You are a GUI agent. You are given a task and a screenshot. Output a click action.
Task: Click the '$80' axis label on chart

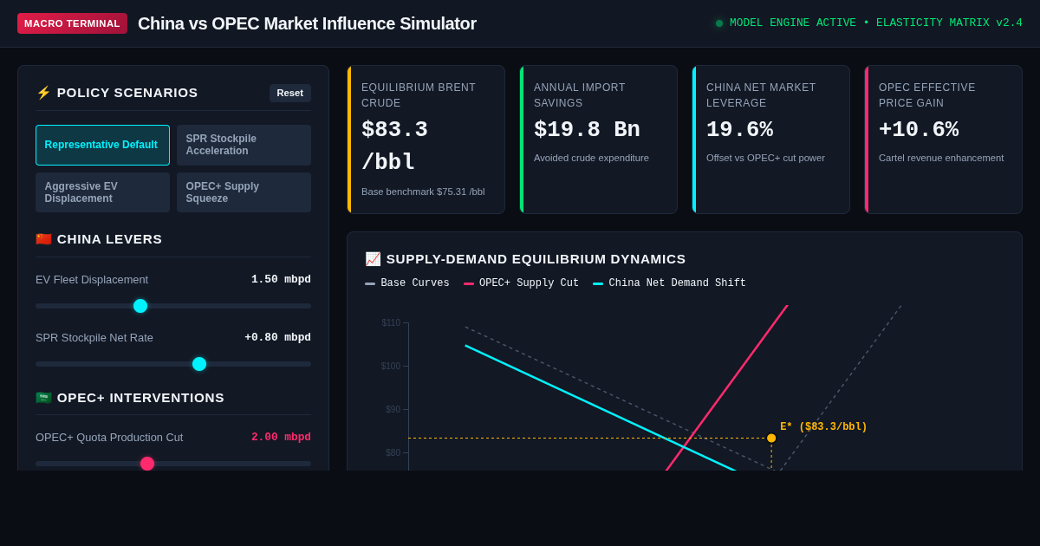coord(393,453)
